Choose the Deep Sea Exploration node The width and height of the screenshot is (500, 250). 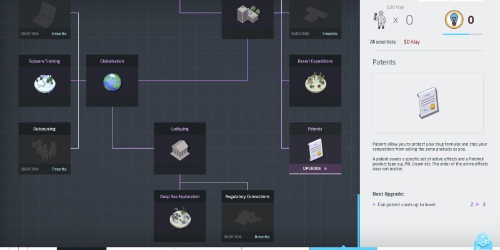[180, 216]
